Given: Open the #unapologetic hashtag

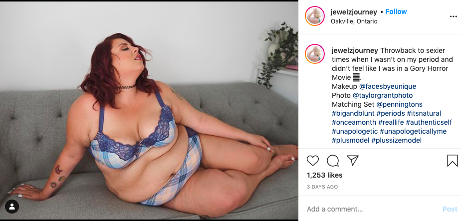Looking at the screenshot, I should point(355,131).
